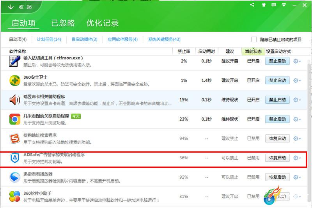Click the 94% disable rate value
Screen dimensions: 312x208
(x=184, y=138)
